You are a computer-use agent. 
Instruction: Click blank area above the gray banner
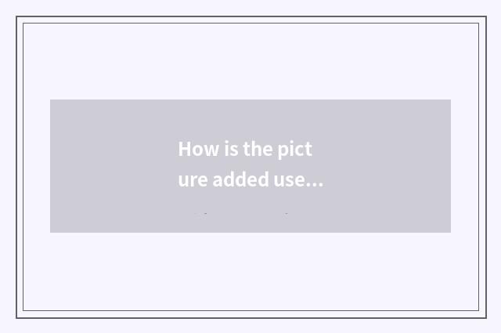(250, 61)
